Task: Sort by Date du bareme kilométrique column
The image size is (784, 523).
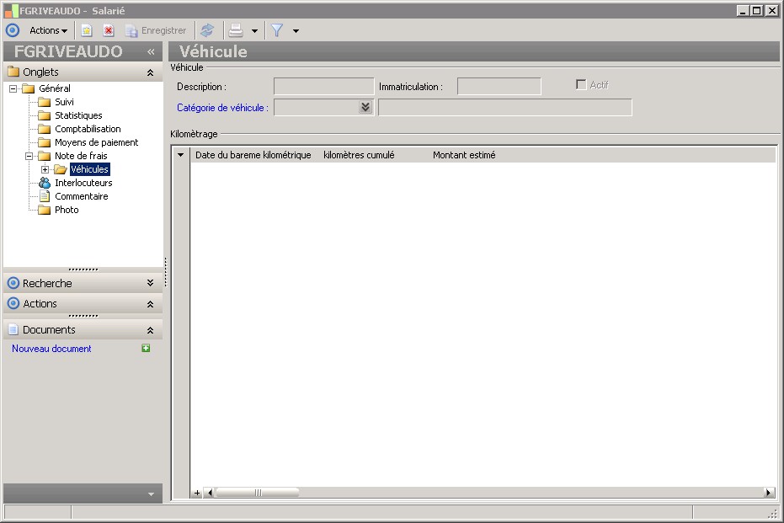Action: pos(253,155)
